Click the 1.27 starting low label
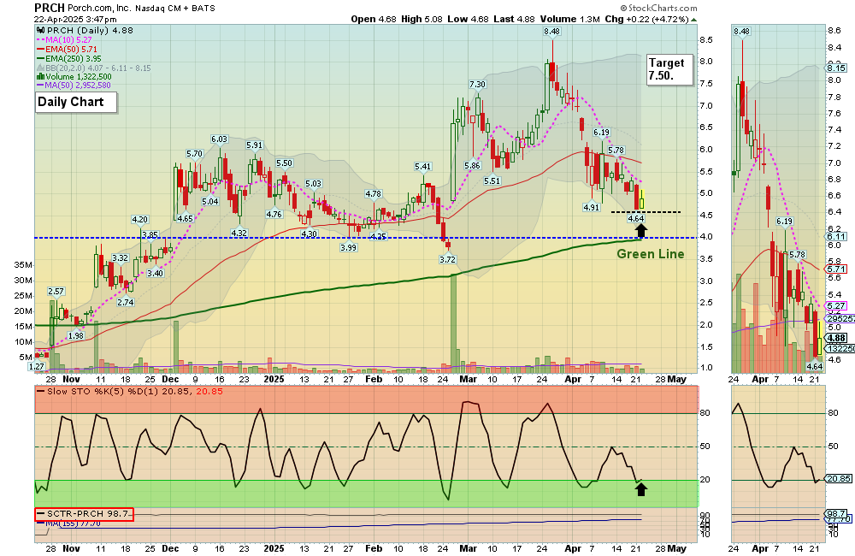 [37, 367]
